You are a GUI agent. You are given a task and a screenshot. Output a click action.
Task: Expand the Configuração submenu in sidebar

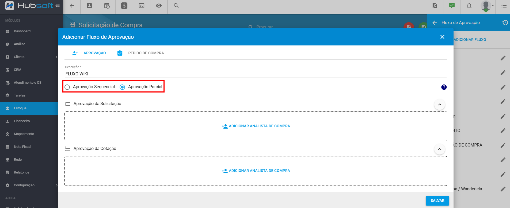[56, 185]
